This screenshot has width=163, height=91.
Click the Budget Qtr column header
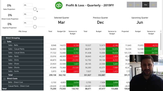[61, 31]
